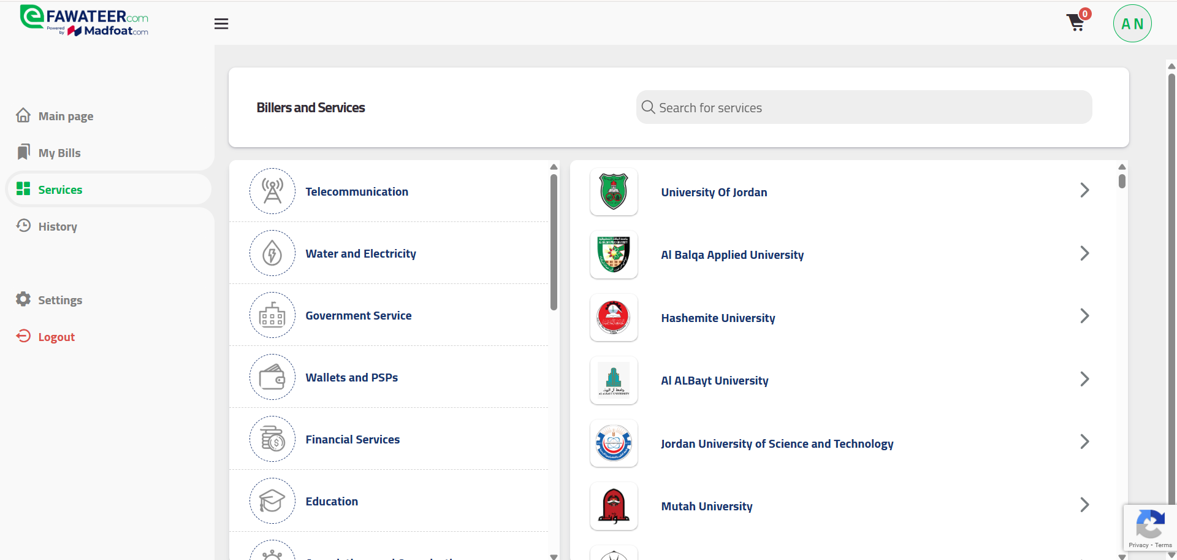Screen dimensions: 1177x560
Task: Open the Education graduation cap icon
Action: (x=272, y=501)
